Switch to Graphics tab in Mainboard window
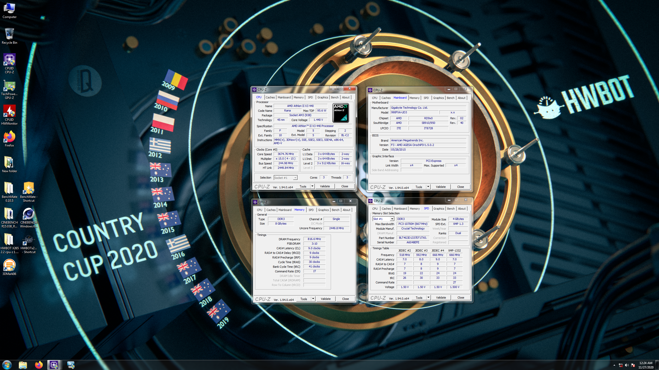This screenshot has width=659, height=370. [x=439, y=98]
